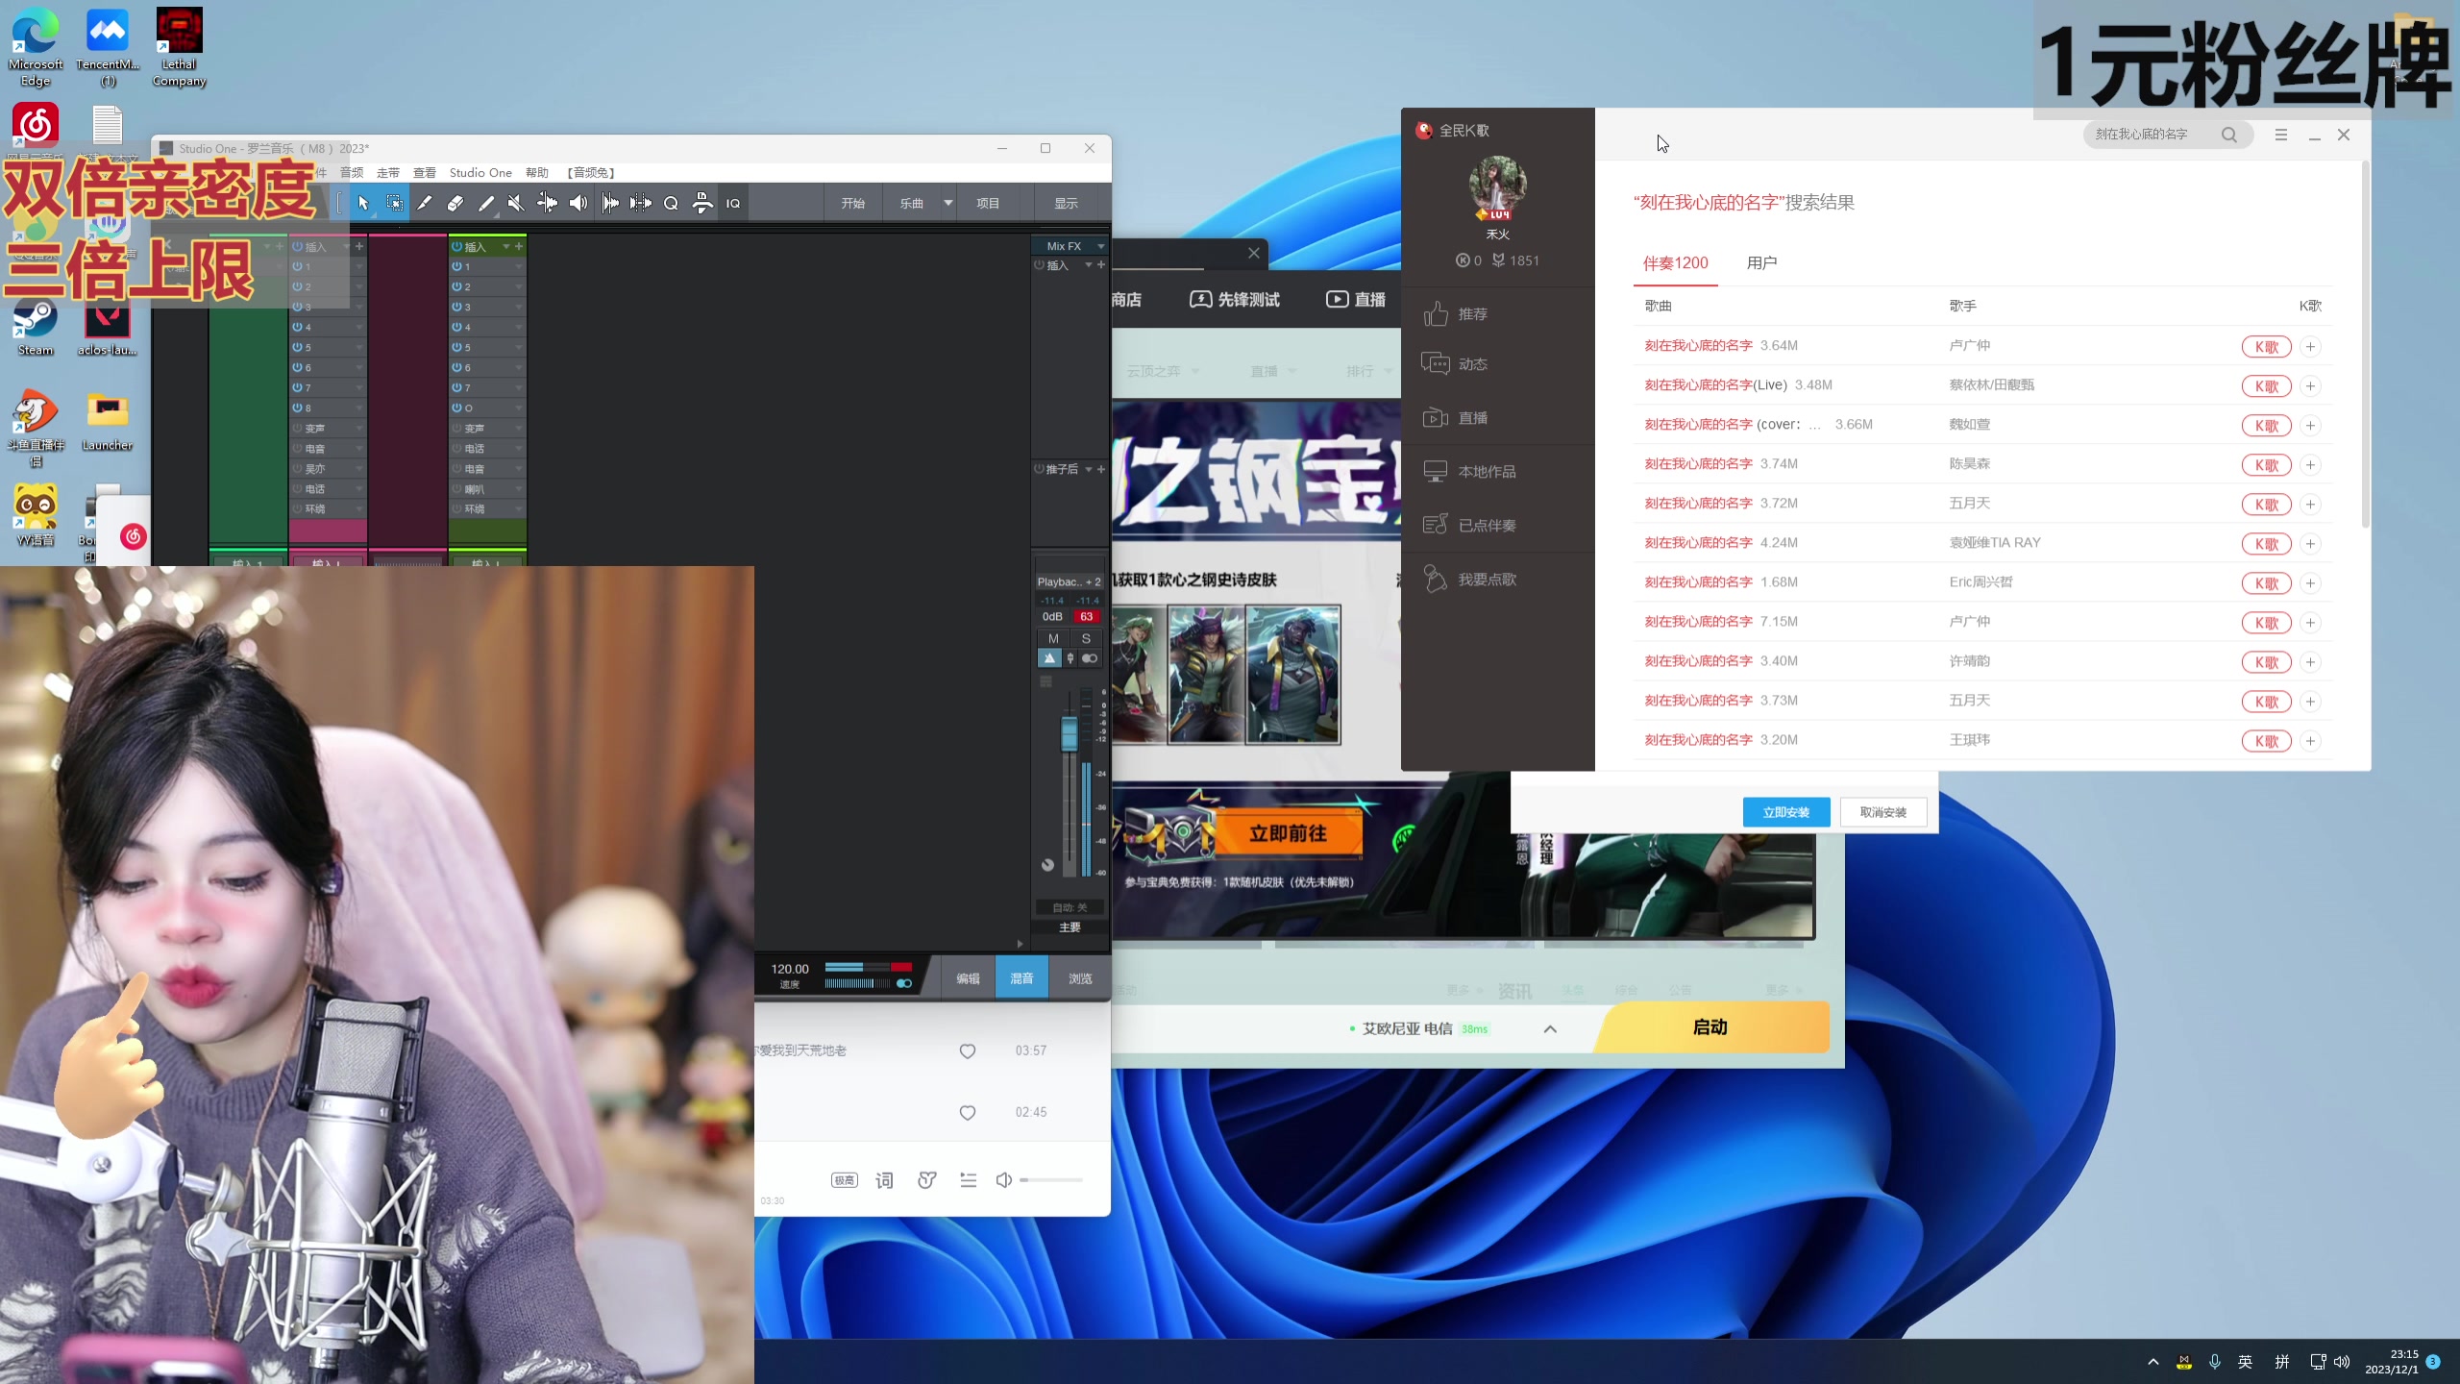Select the Mute tool in the toolbar

pos(516,203)
